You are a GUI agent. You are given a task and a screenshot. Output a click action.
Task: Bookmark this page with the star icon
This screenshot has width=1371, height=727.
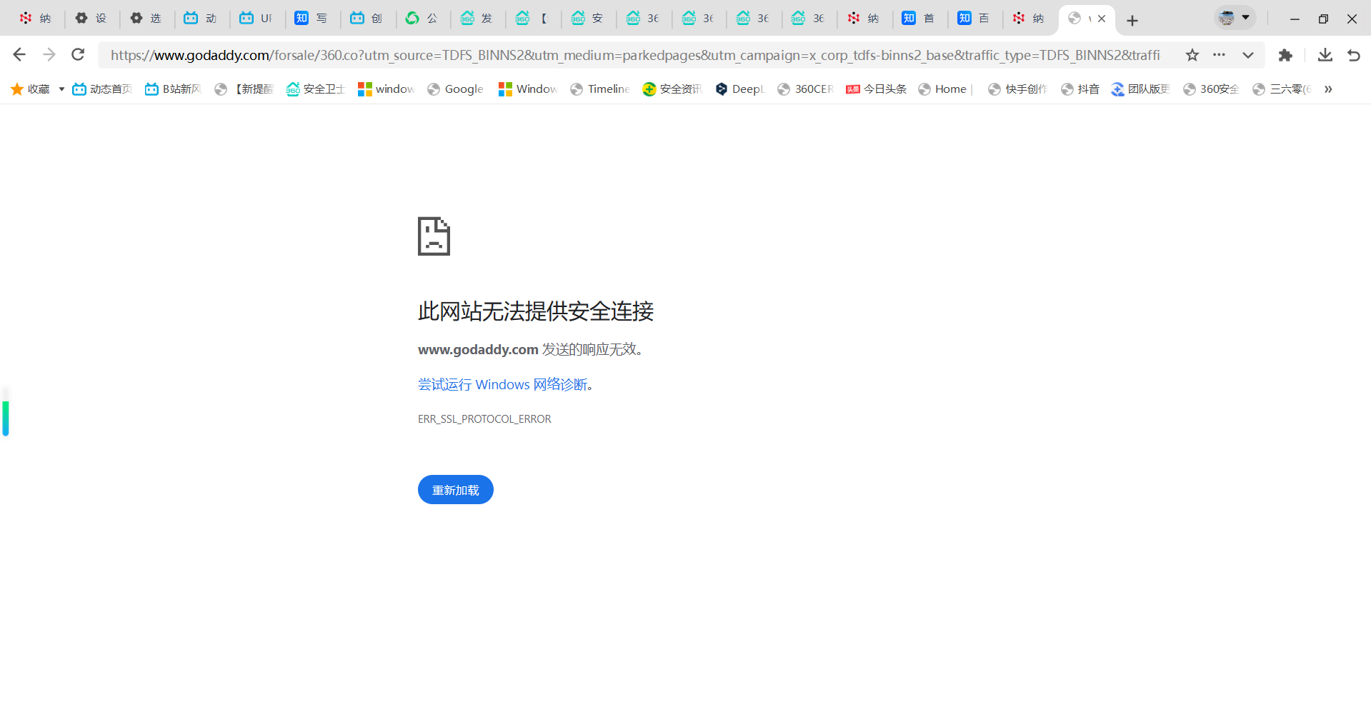1192,55
